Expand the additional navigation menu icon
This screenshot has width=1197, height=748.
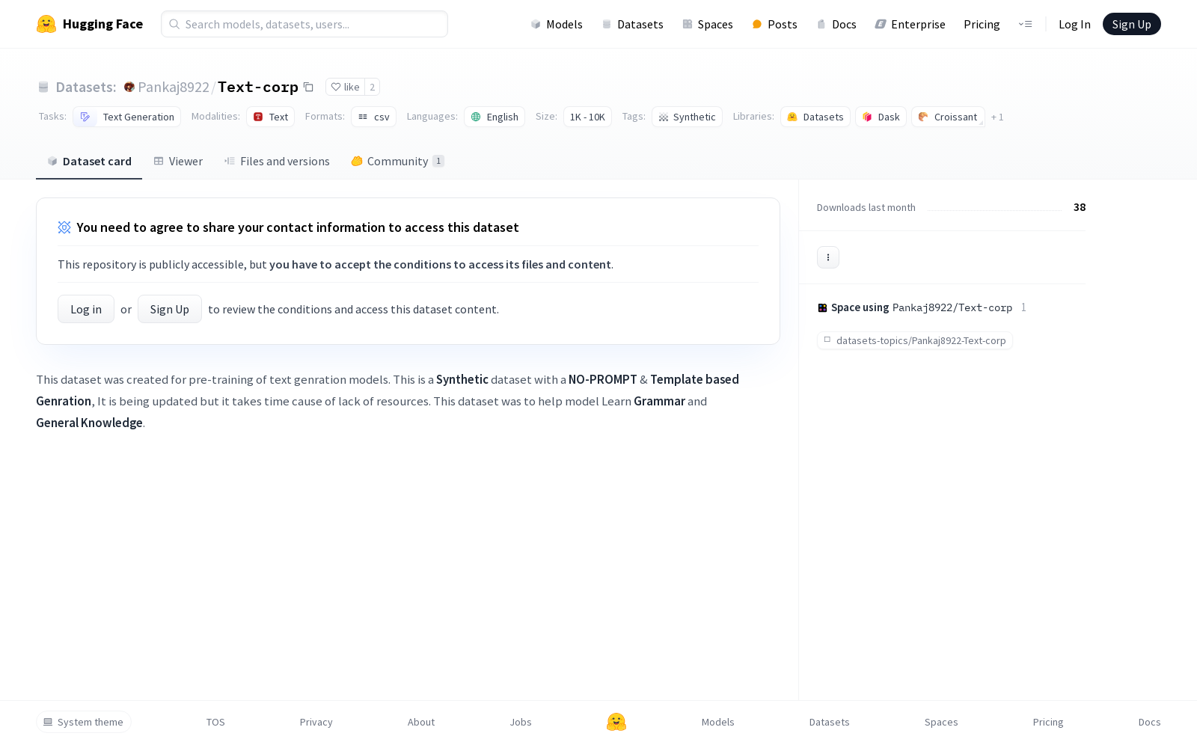pyautogui.click(x=1025, y=24)
